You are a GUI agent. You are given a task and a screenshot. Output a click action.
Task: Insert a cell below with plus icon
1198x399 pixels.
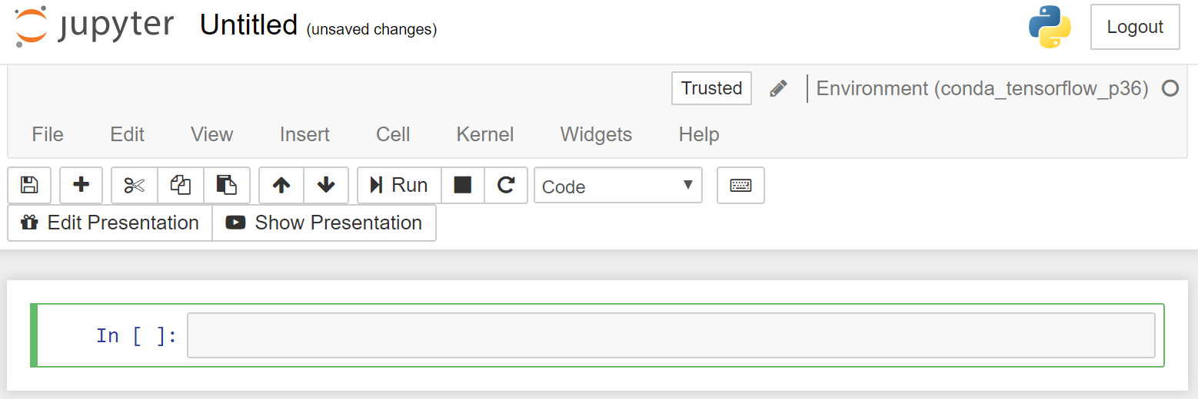pyautogui.click(x=81, y=185)
